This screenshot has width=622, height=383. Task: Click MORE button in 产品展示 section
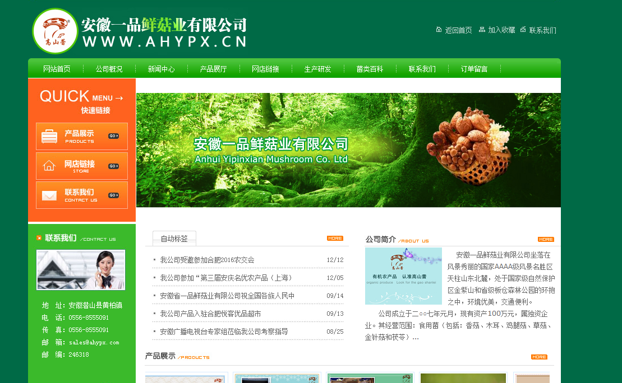tap(539, 357)
